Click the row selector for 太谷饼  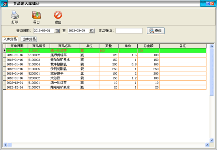tap(4, 78)
